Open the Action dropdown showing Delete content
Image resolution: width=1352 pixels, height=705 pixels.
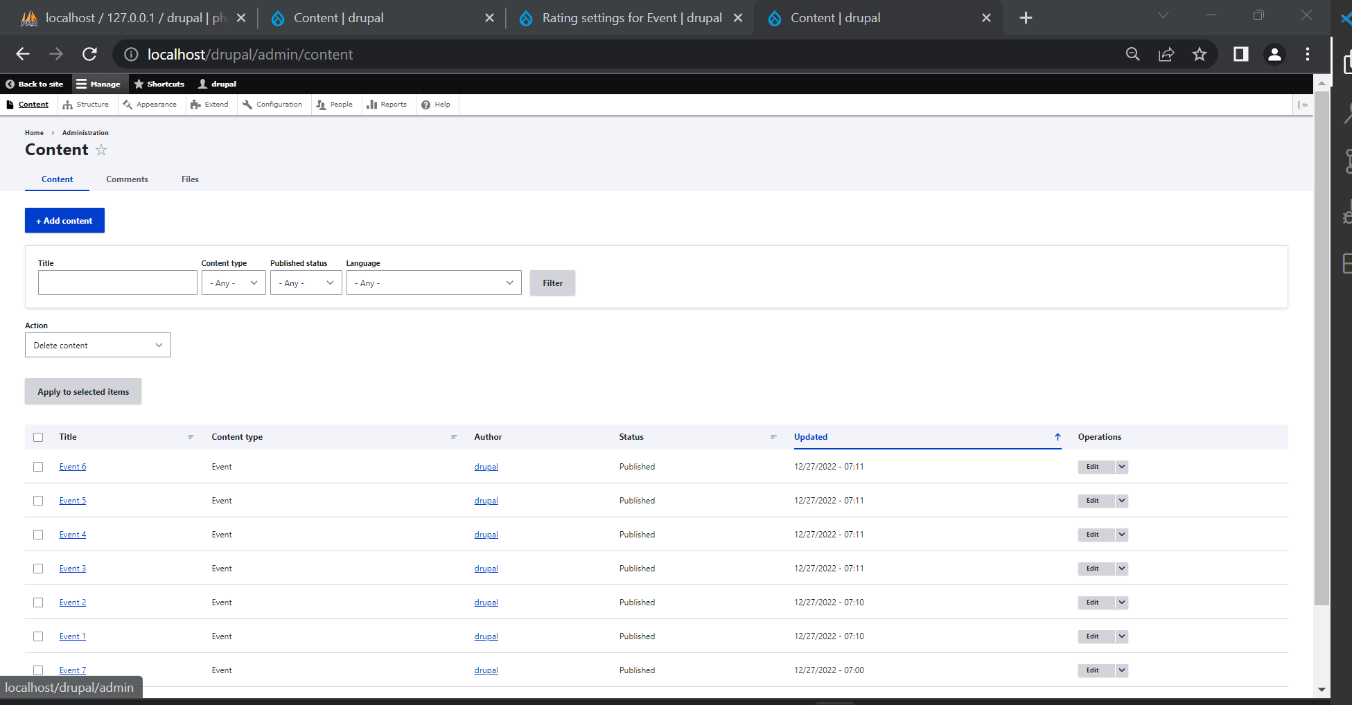pyautogui.click(x=98, y=346)
